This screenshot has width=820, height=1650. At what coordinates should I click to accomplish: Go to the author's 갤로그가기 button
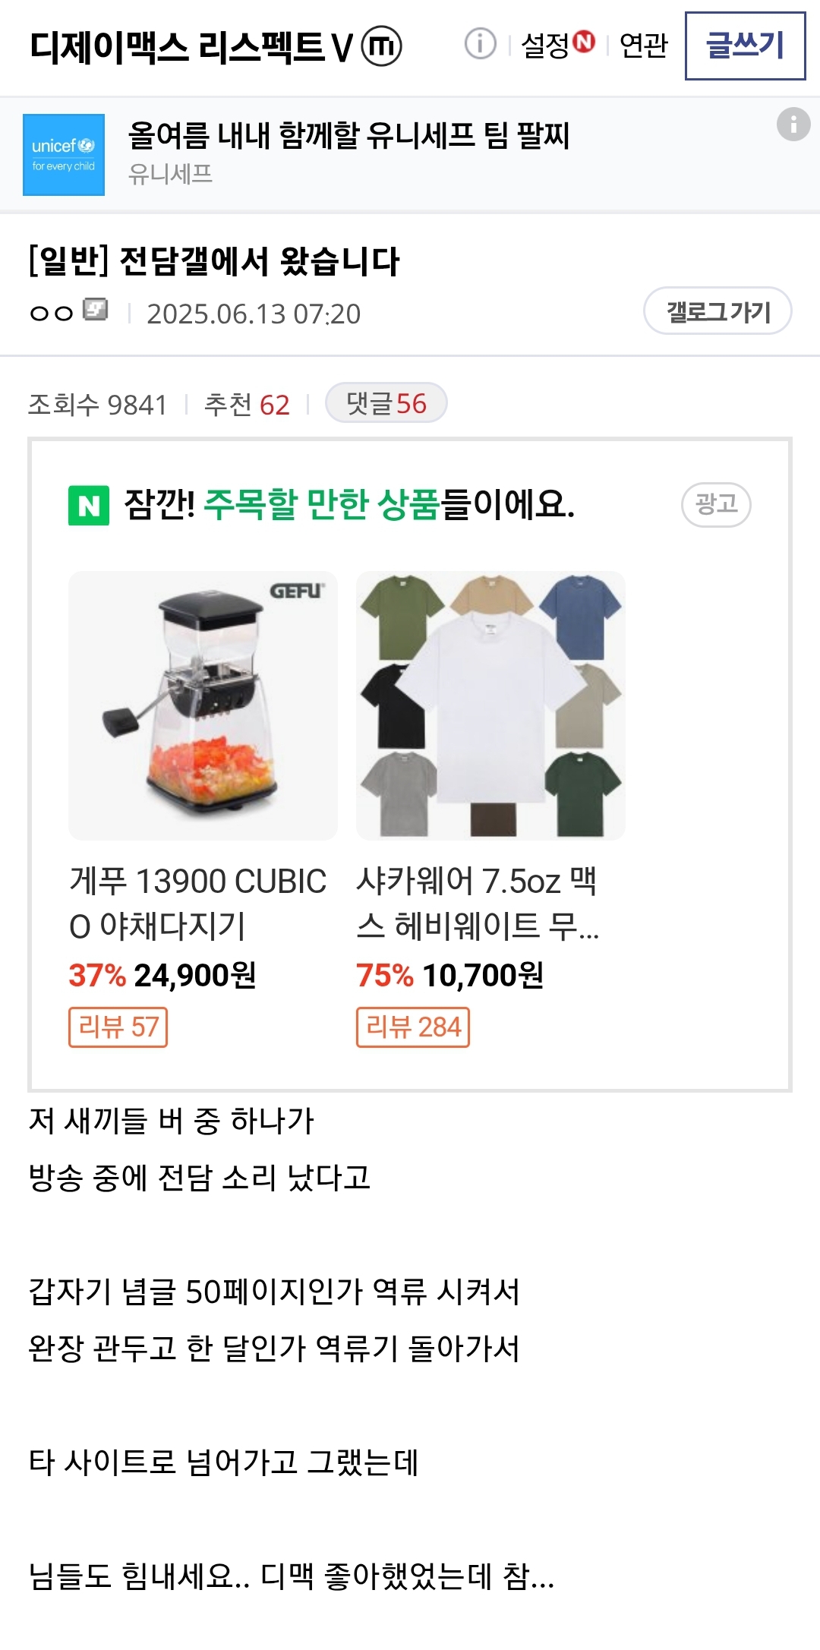click(717, 311)
